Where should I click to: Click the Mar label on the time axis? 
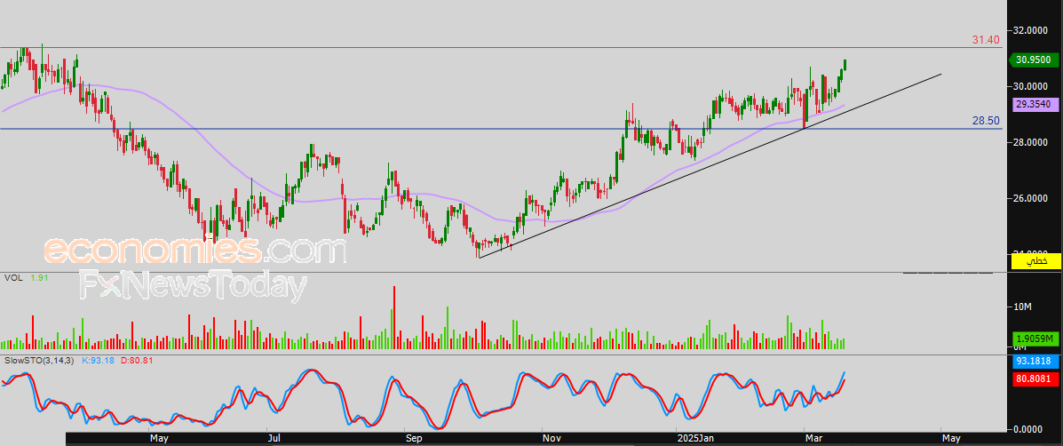tap(813, 439)
